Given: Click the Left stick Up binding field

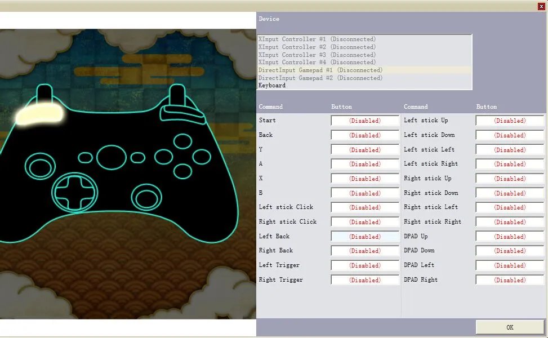Looking at the screenshot, I should pos(510,121).
